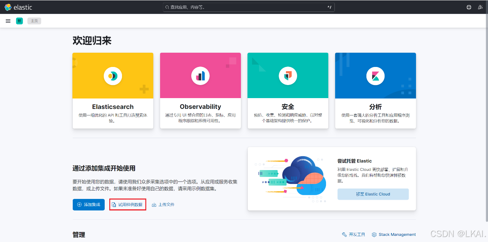The image size is (488, 242).
Task: Focus the global search field
Action: (249, 7)
